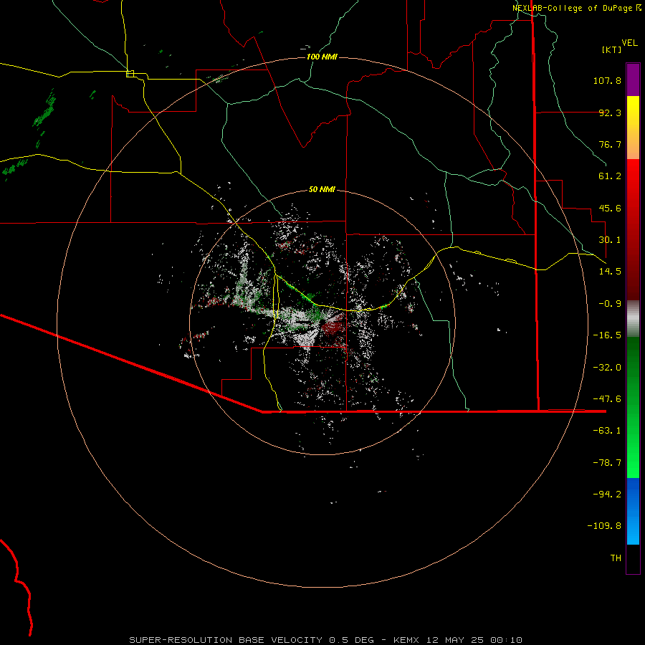Click the red segment of the color bar
Viewport: 645px width, 645px height.
point(633,229)
